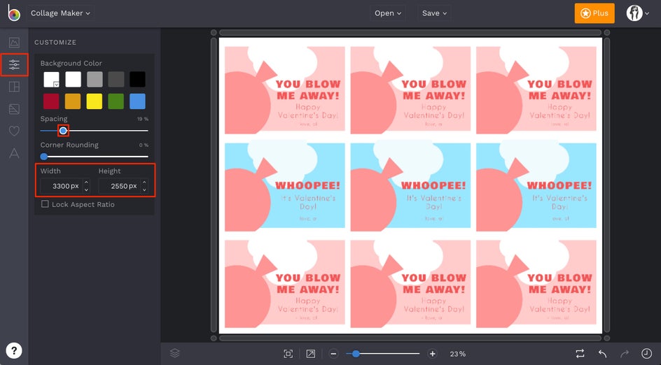The width and height of the screenshot is (661, 365).
Task: Decrease Height with the down stepper
Action: (x=144, y=190)
